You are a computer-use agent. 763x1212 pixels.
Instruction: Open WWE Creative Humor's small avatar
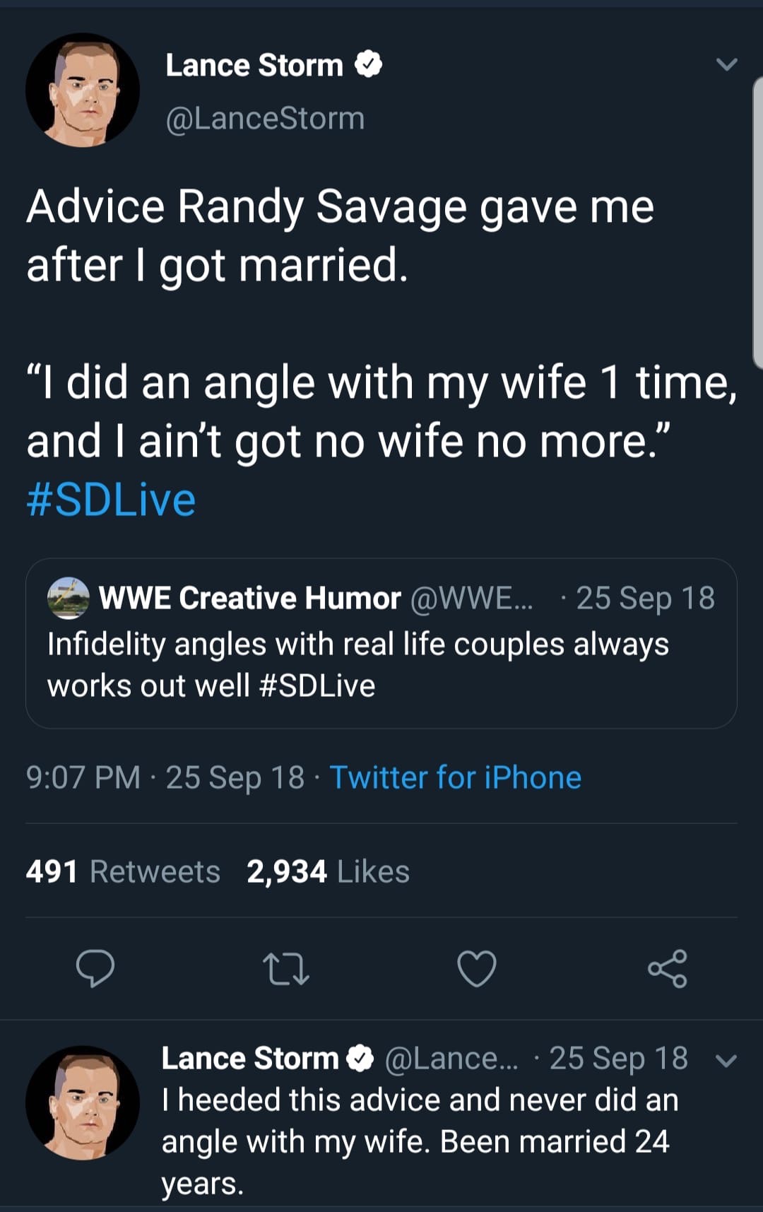(68, 598)
